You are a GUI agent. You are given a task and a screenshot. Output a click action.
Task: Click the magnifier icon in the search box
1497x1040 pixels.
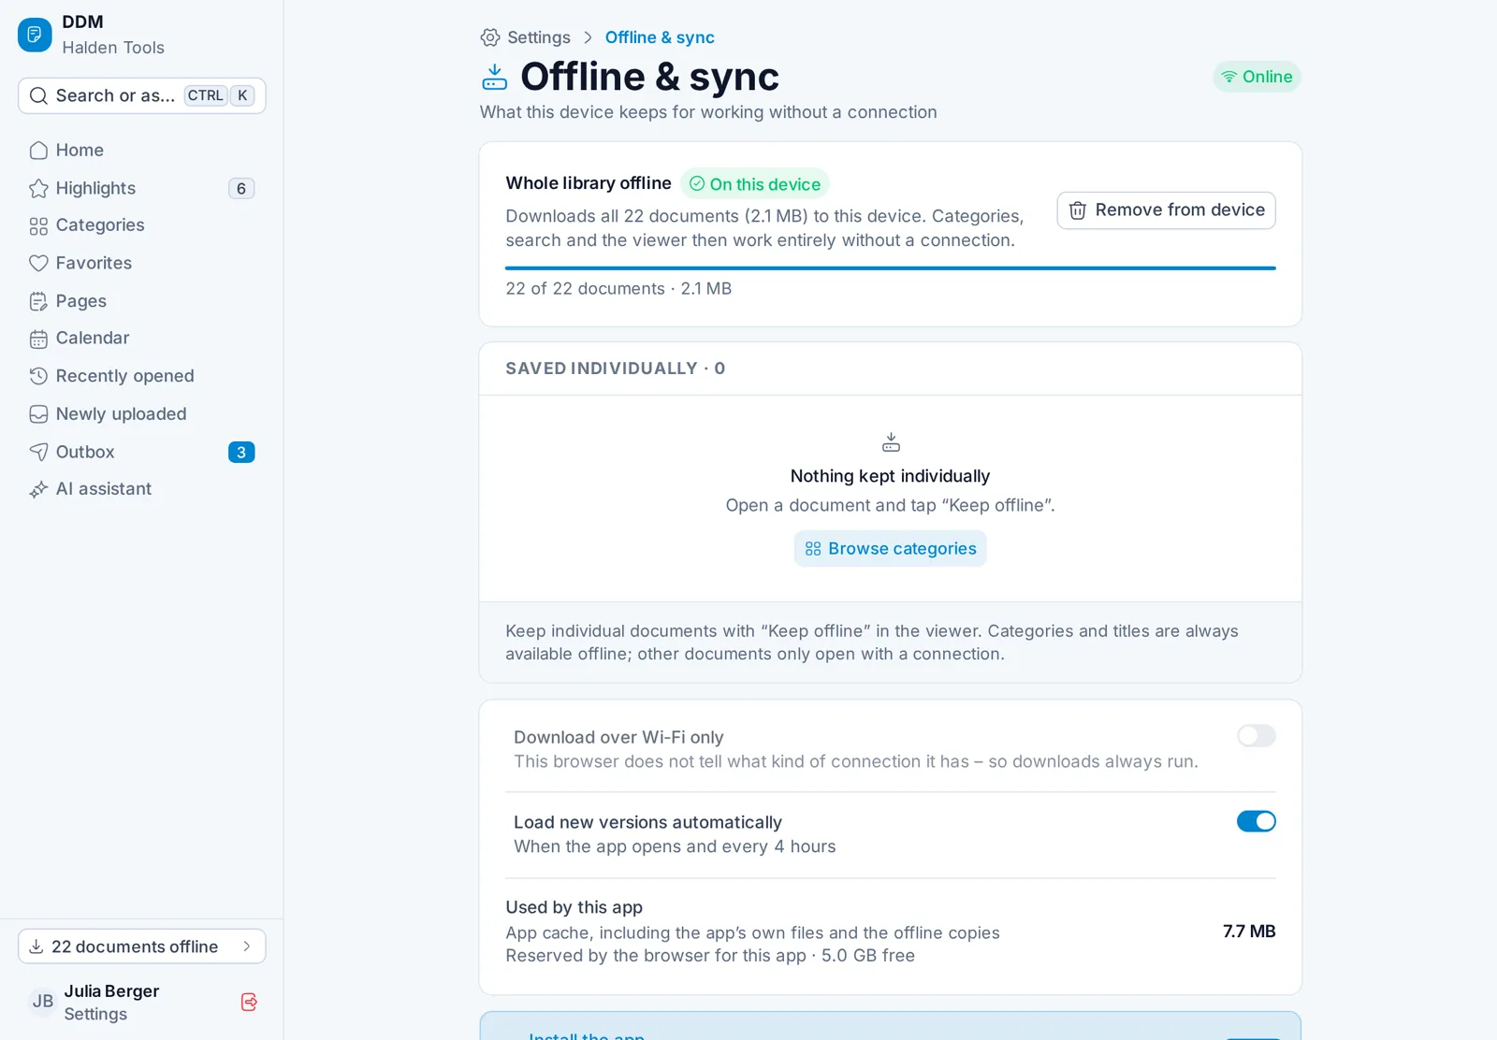point(38,95)
